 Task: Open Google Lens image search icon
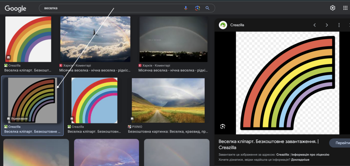point(197,8)
